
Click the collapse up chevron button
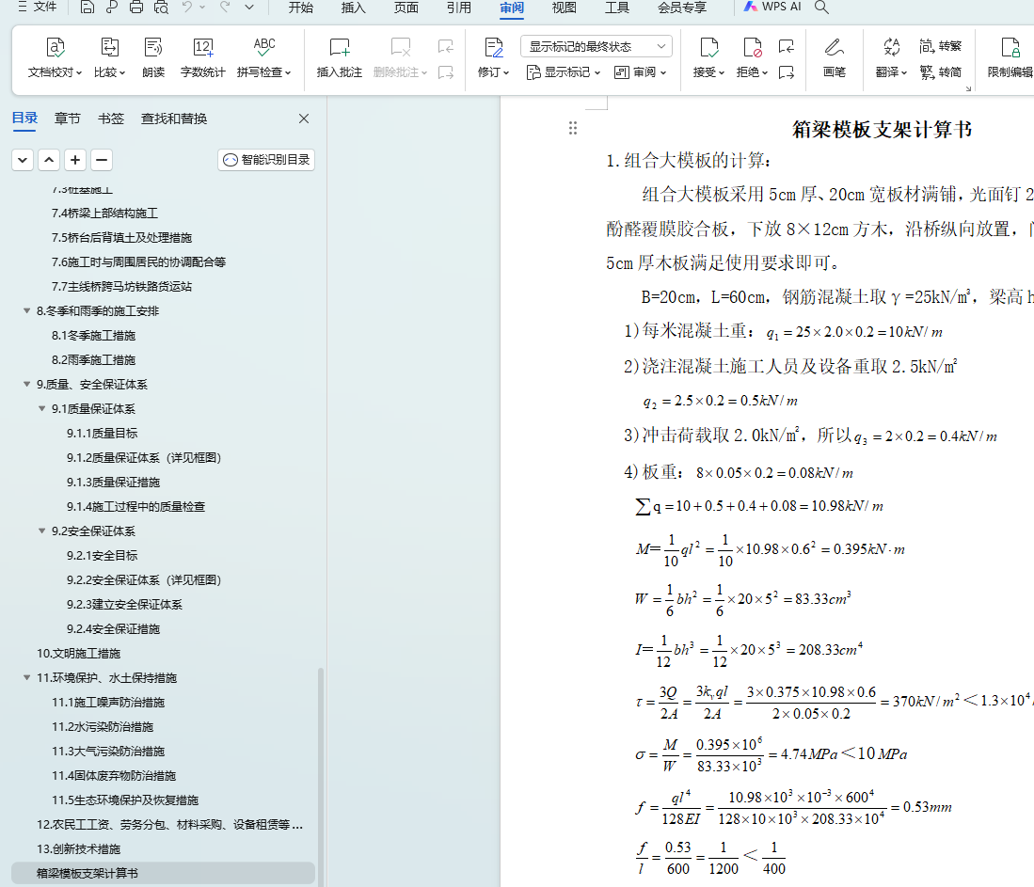pyautogui.click(x=50, y=160)
